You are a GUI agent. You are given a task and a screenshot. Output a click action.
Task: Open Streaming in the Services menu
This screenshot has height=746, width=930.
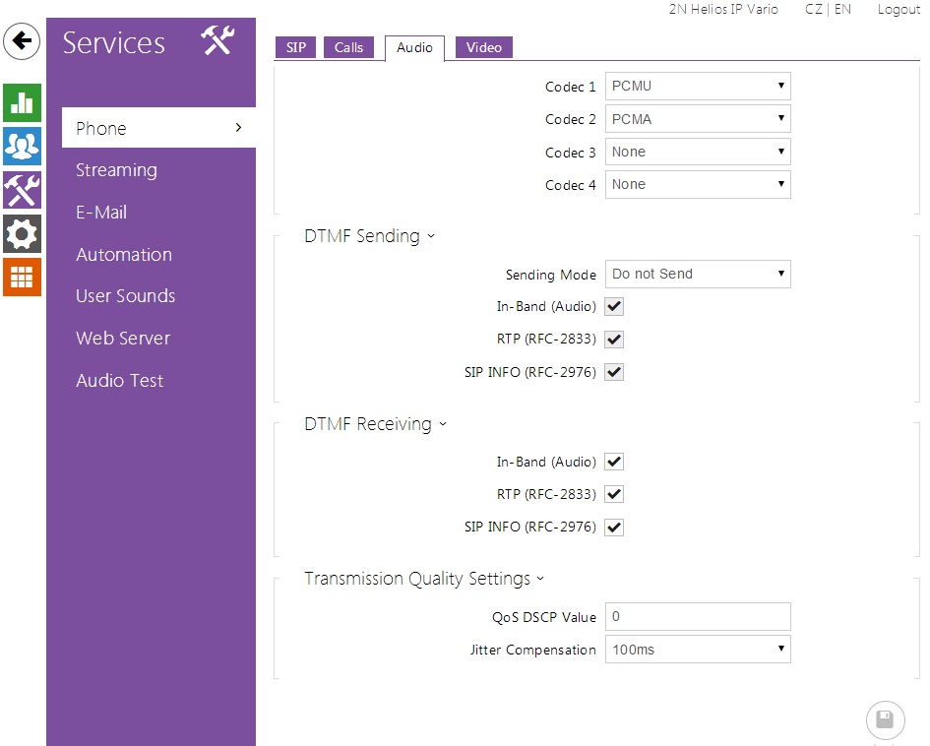(x=116, y=170)
